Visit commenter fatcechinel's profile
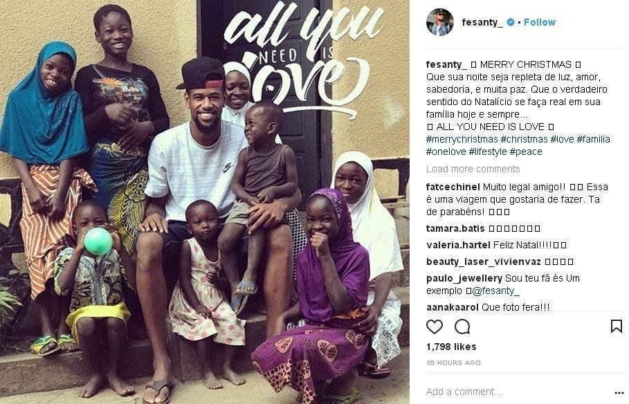 (453, 187)
